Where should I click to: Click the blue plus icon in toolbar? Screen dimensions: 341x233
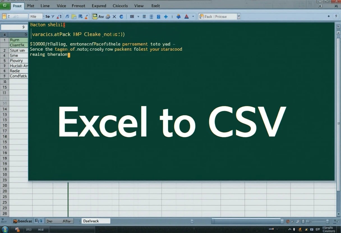166,17
